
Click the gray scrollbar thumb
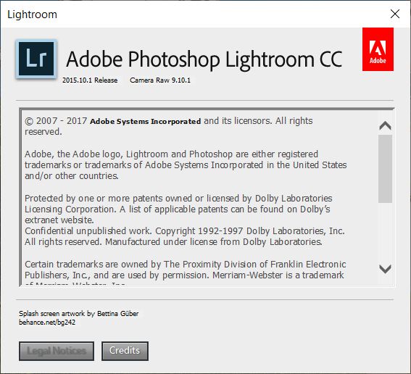click(385, 169)
